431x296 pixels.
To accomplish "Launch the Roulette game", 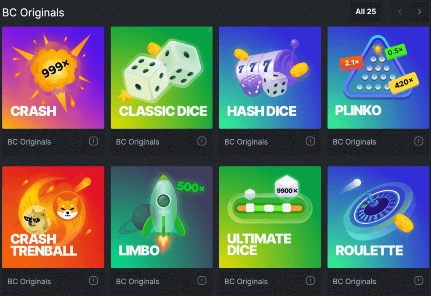I will coord(378,217).
